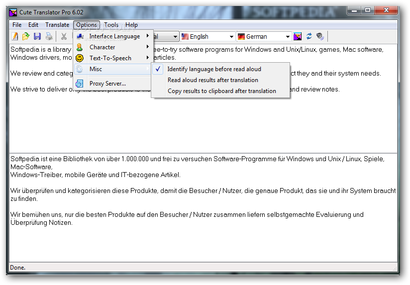Open the File menu
Viewport: 410px width, 285px height.
click(x=17, y=25)
